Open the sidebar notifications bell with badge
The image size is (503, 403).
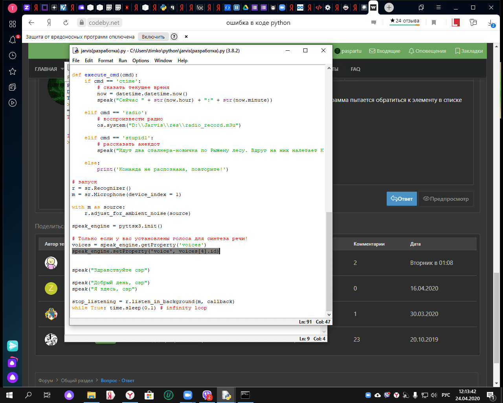point(13,40)
